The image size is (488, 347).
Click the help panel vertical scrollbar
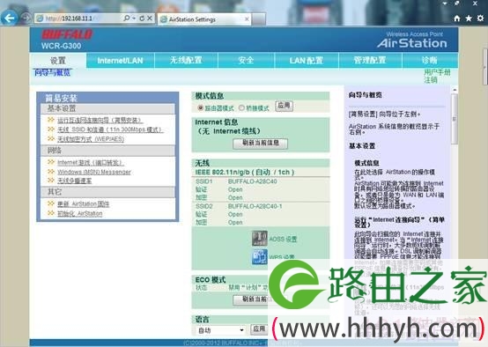(x=454, y=118)
